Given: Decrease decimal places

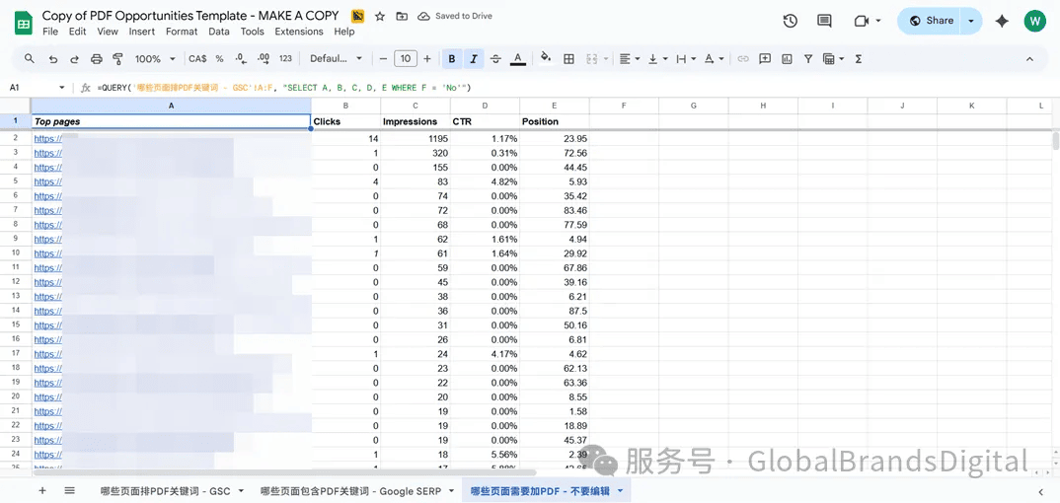Looking at the screenshot, I should pyautogui.click(x=241, y=59).
